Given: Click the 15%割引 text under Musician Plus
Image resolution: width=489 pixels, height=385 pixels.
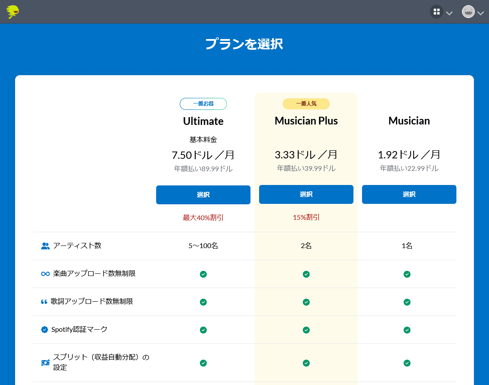Looking at the screenshot, I should click(x=306, y=217).
